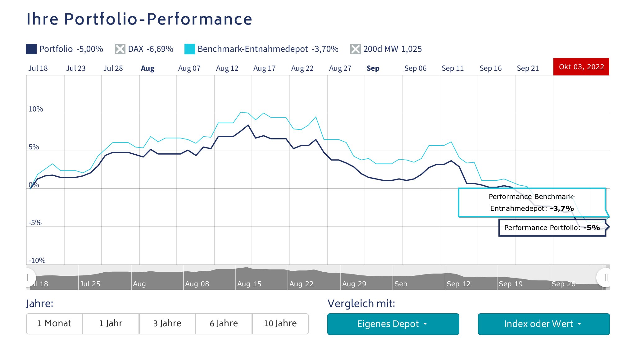The height and width of the screenshot is (349, 636).
Task: Click the Sep 06 axis date label
Action: click(415, 68)
